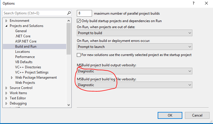Click the help question mark button

click(194, 3)
